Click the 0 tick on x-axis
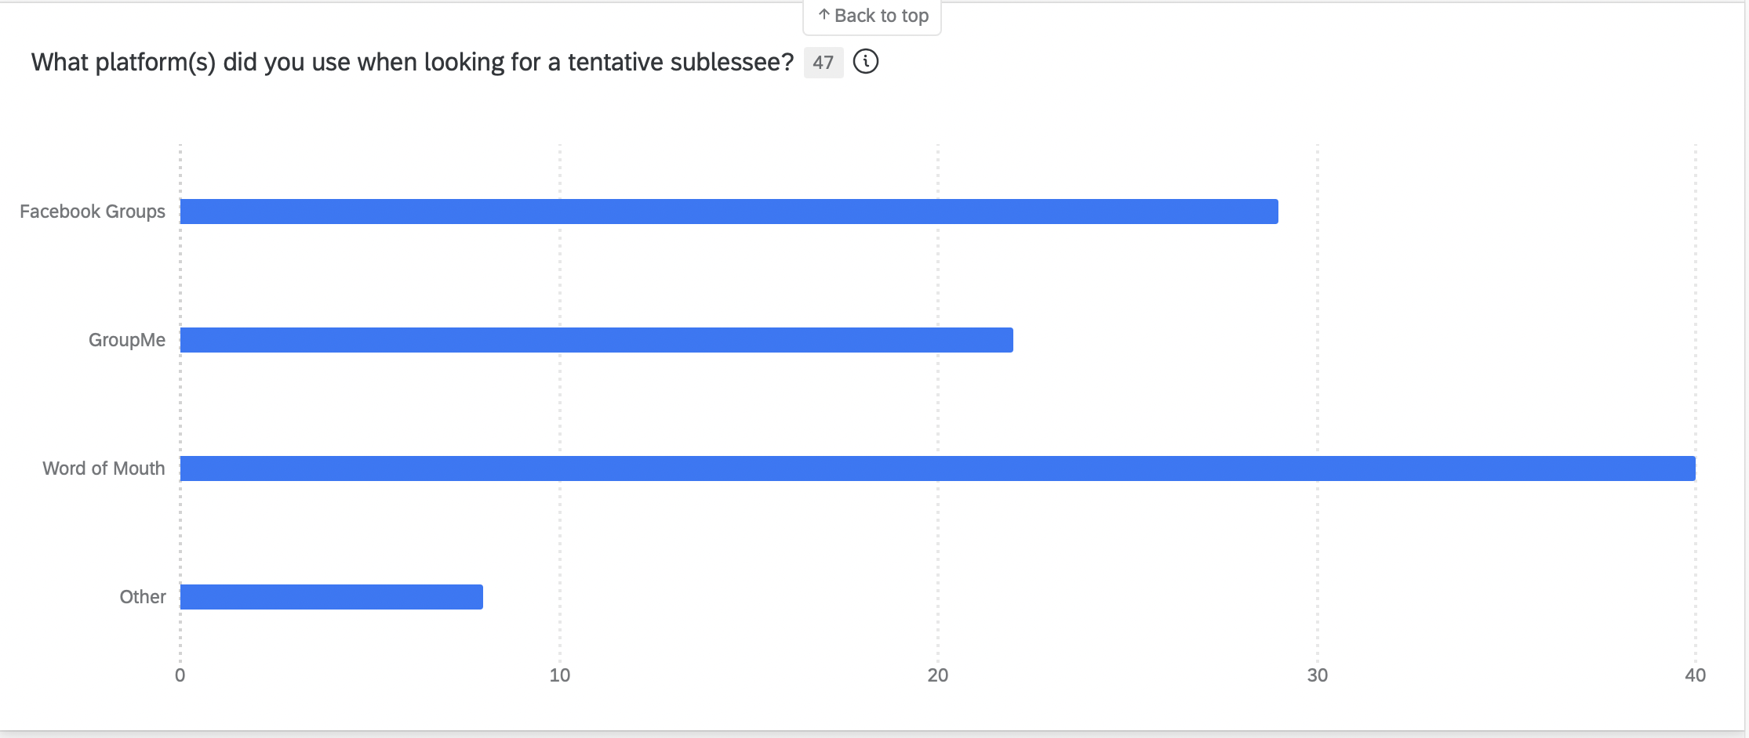The image size is (1749, 738). click(180, 675)
